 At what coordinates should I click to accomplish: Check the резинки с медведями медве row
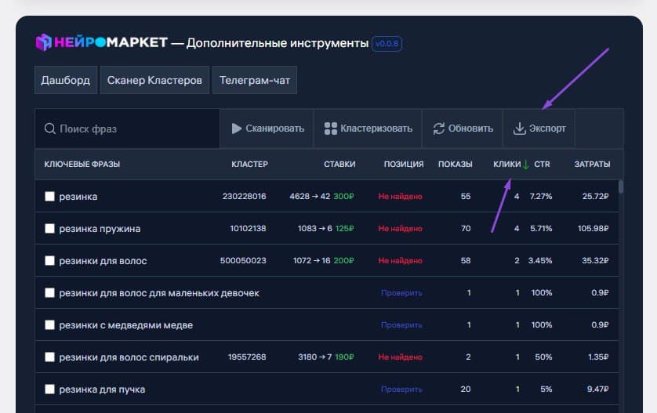(x=50, y=324)
